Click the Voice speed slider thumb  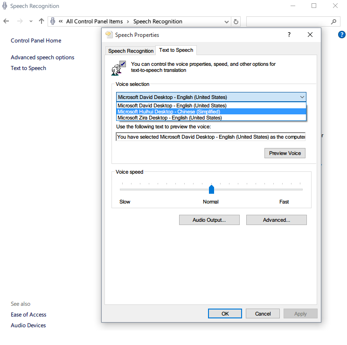[x=212, y=190]
